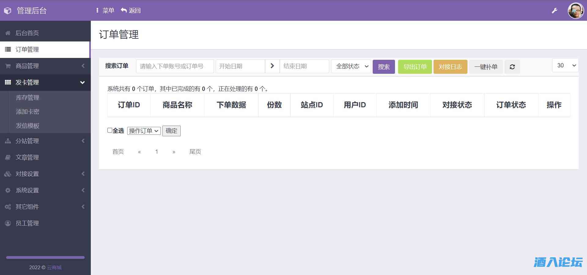Click the green 导出订单 button
587x275 pixels.
415,67
